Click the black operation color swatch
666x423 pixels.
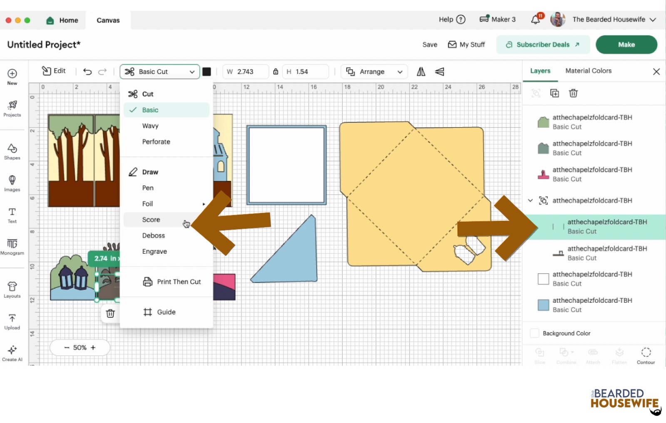[206, 72]
